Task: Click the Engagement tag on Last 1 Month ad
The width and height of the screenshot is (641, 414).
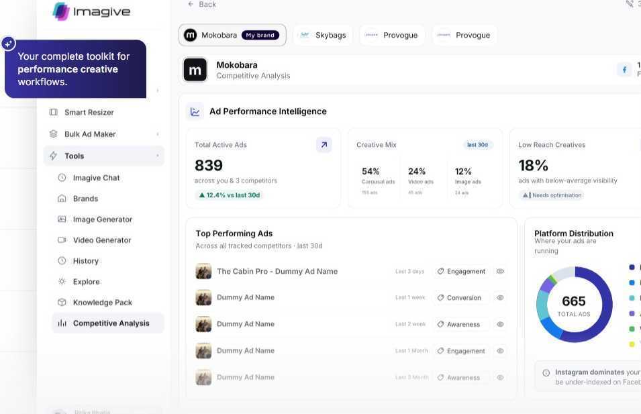Action: pos(461,351)
